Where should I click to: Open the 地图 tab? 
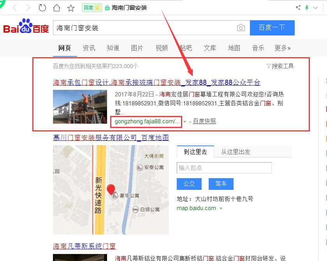pyautogui.click(x=234, y=48)
